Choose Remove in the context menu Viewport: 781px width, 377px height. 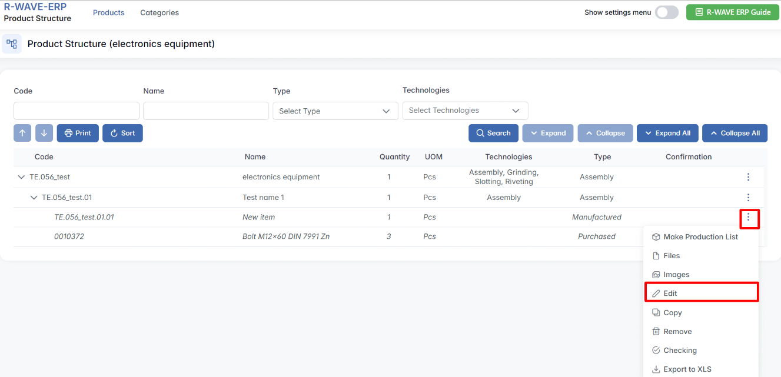[677, 332]
